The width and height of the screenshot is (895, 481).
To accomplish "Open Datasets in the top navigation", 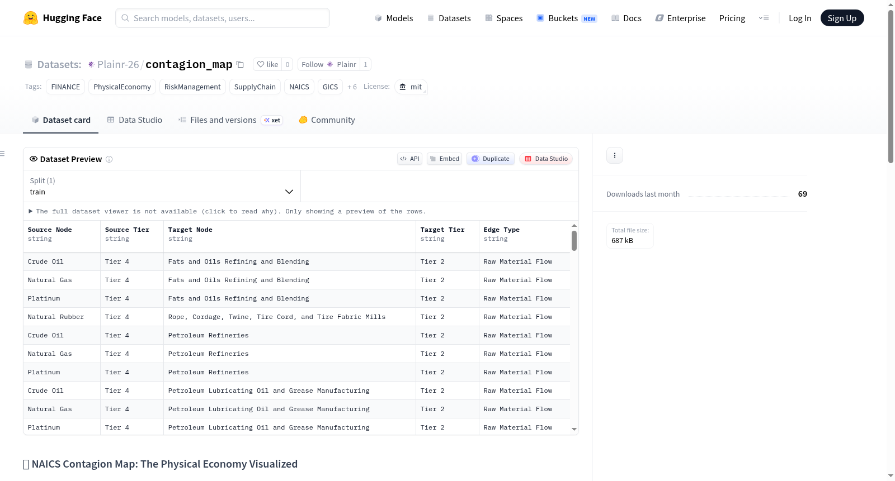I will tap(449, 18).
